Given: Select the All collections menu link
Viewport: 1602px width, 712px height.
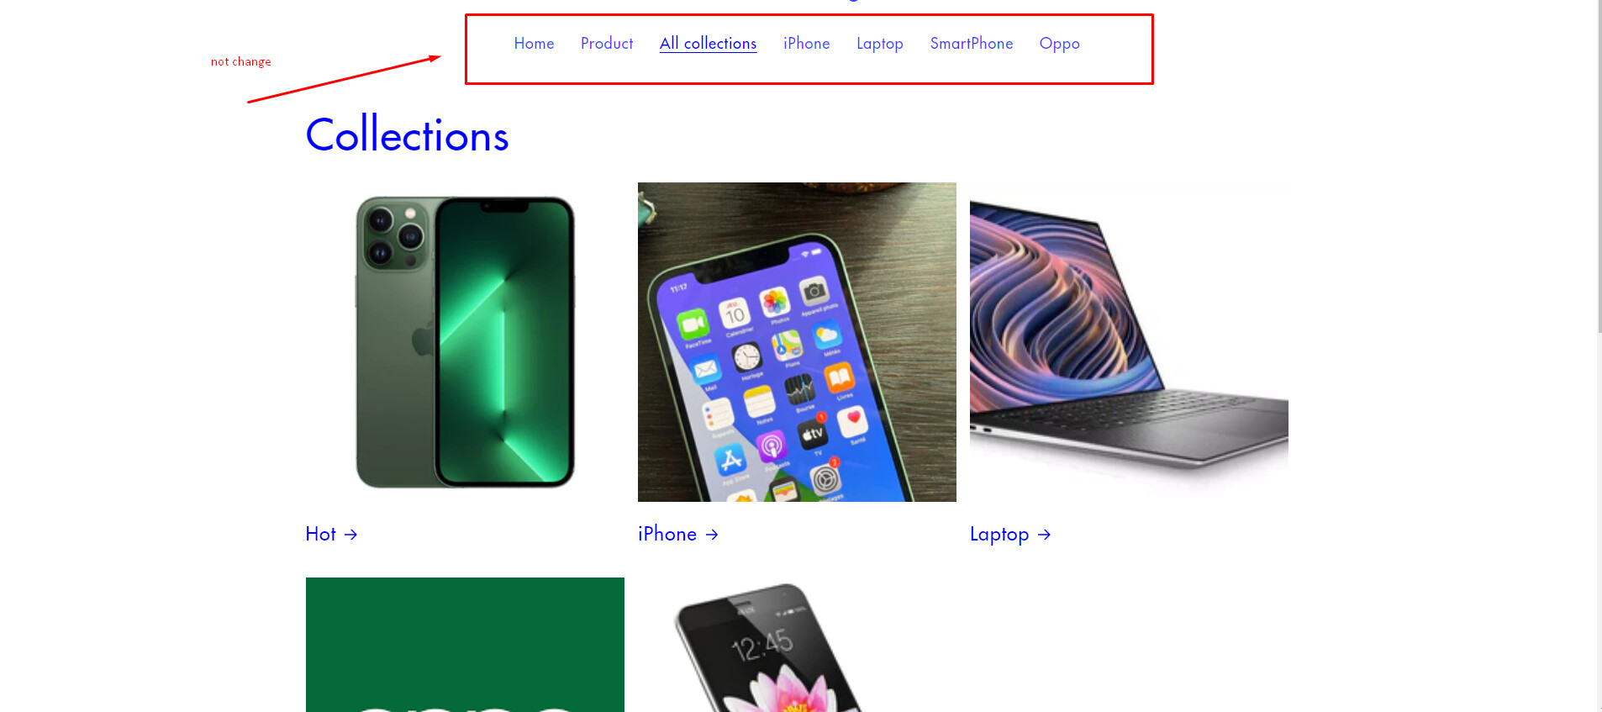Looking at the screenshot, I should point(708,44).
